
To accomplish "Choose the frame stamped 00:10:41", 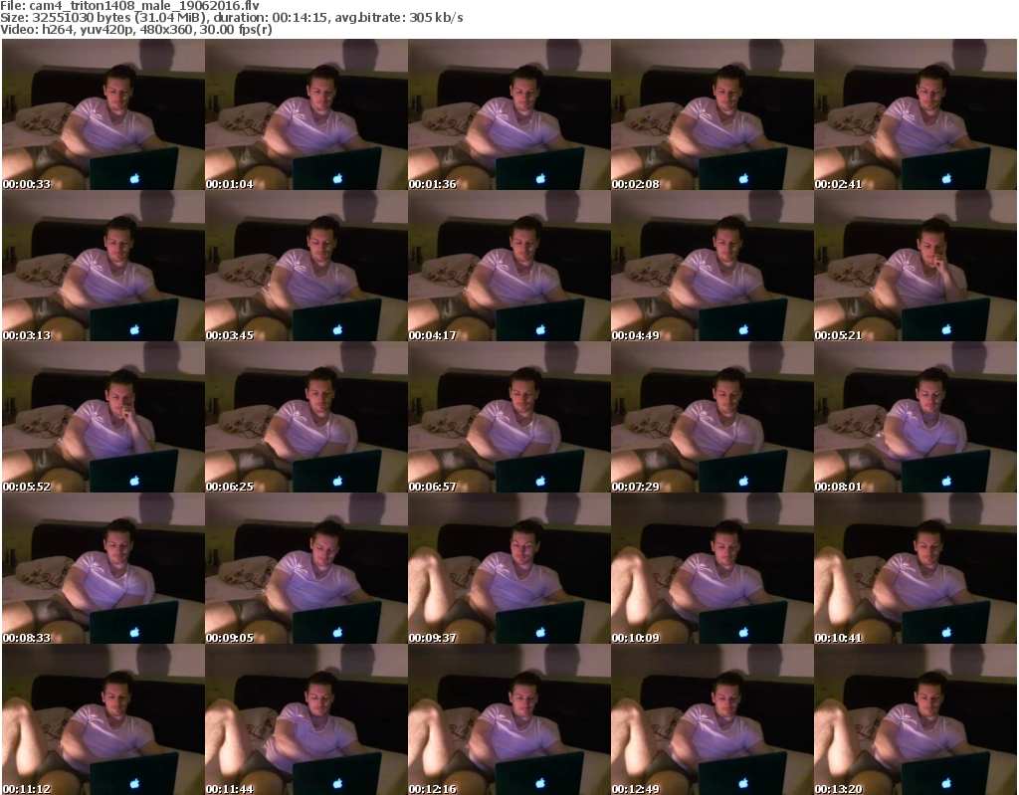I will (916, 568).
